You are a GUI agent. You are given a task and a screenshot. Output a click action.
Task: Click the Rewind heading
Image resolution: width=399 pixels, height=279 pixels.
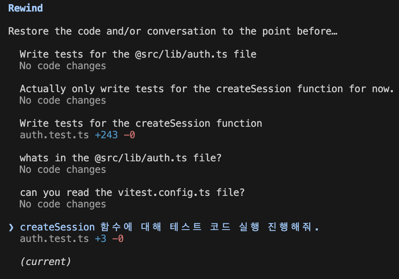(x=26, y=8)
